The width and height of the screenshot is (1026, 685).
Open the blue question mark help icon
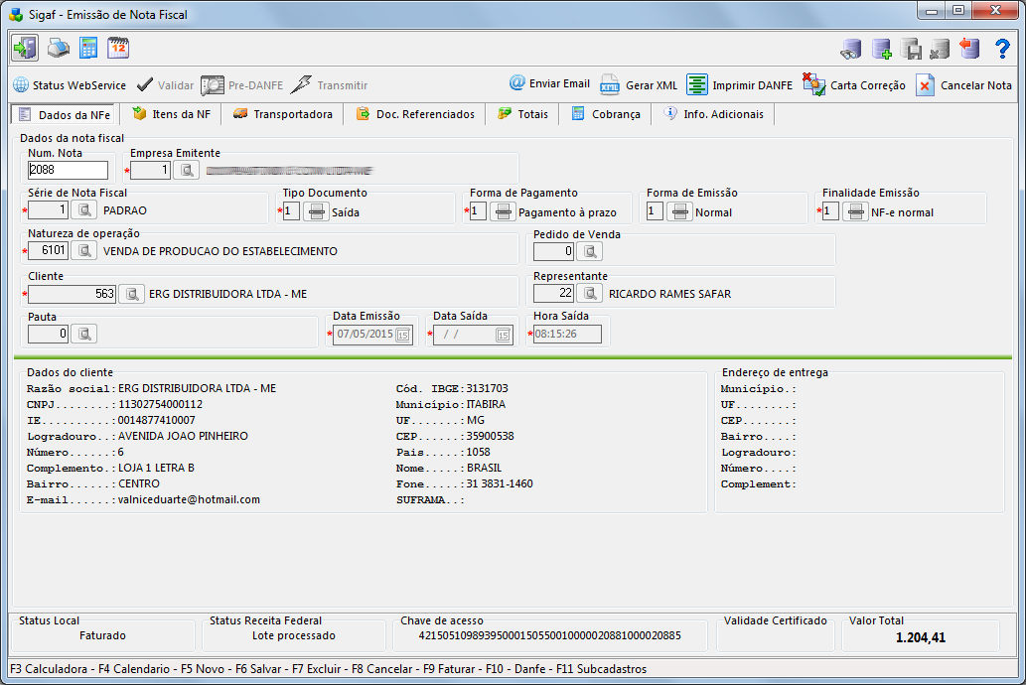(x=1002, y=49)
